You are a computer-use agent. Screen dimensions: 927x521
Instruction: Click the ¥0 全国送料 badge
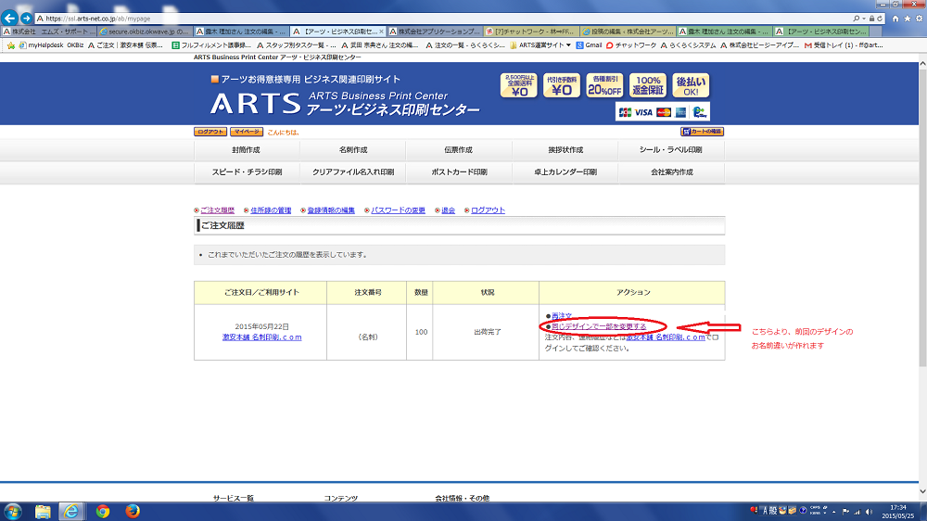[519, 85]
